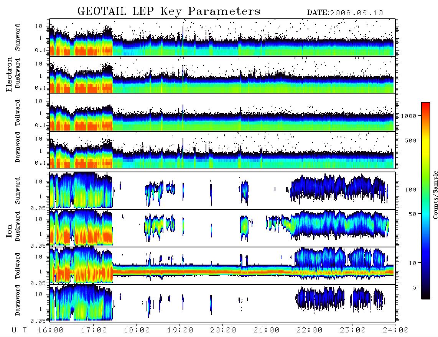Click the "1000" color bar tick label

coord(409,116)
